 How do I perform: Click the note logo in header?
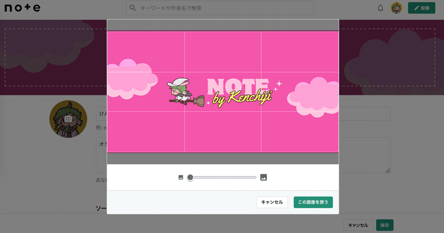coord(22,8)
